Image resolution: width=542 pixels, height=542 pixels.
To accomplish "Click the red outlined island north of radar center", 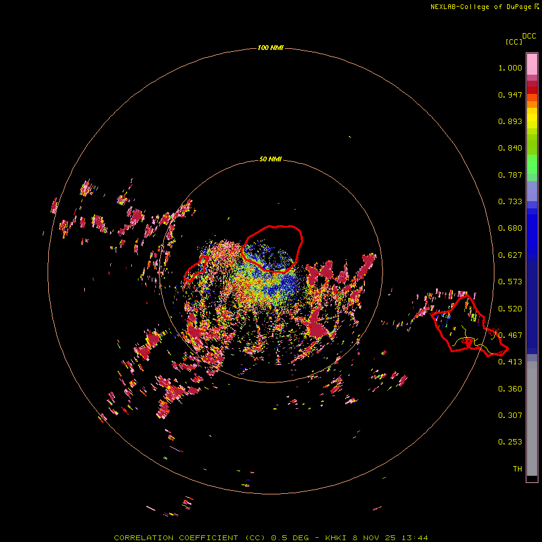I will click(x=272, y=249).
